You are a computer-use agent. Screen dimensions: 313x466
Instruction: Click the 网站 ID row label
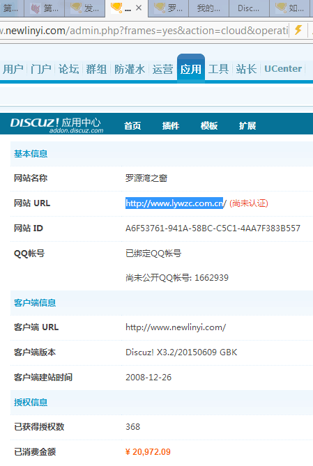coord(29,228)
